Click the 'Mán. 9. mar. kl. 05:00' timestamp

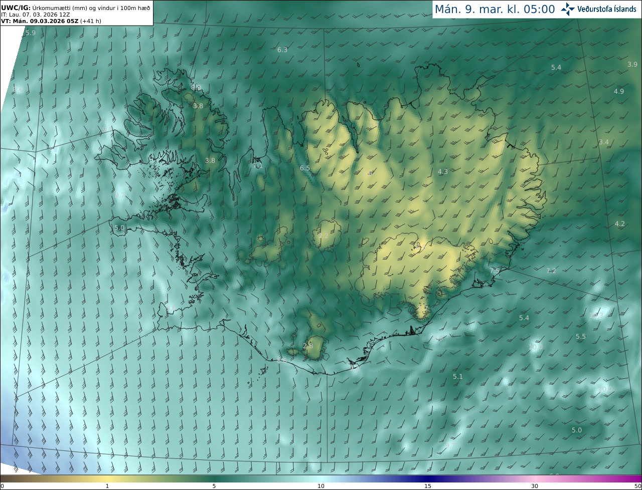coord(495,9)
